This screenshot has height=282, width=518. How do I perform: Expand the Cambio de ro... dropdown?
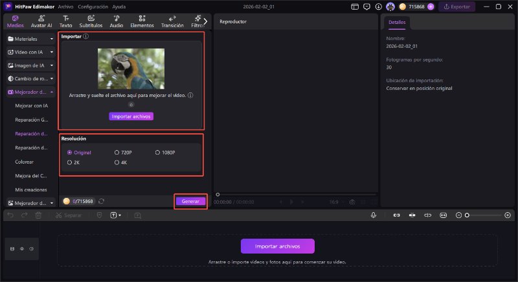(x=30, y=78)
